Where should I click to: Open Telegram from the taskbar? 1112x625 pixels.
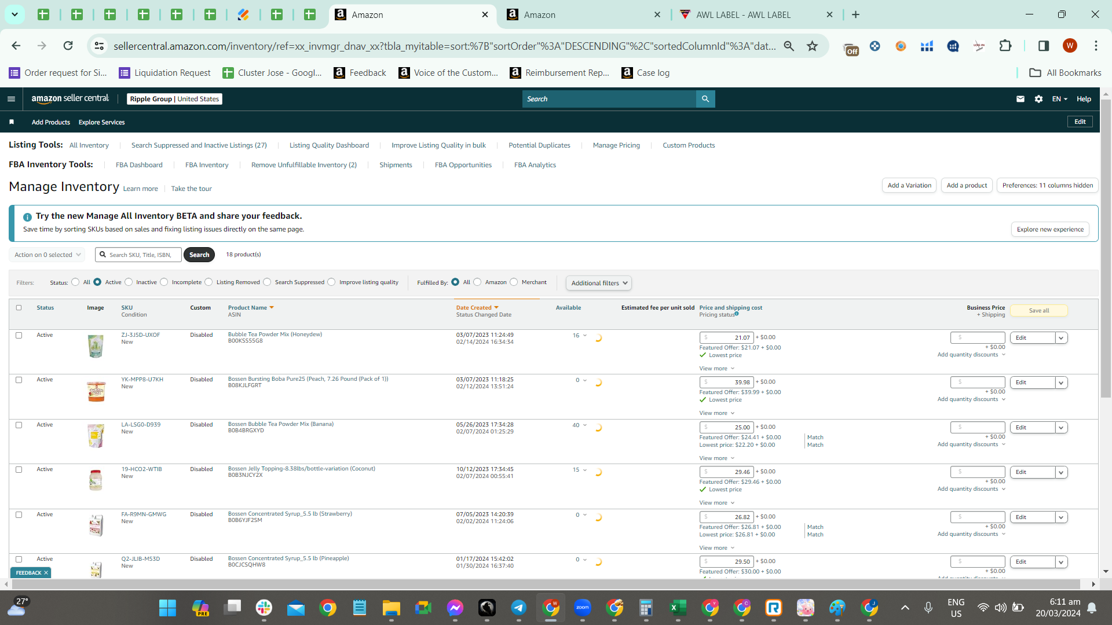[518, 608]
